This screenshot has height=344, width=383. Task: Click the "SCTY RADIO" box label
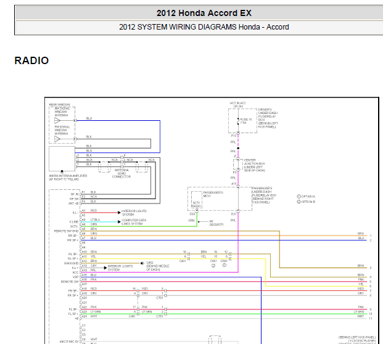pos(196,204)
